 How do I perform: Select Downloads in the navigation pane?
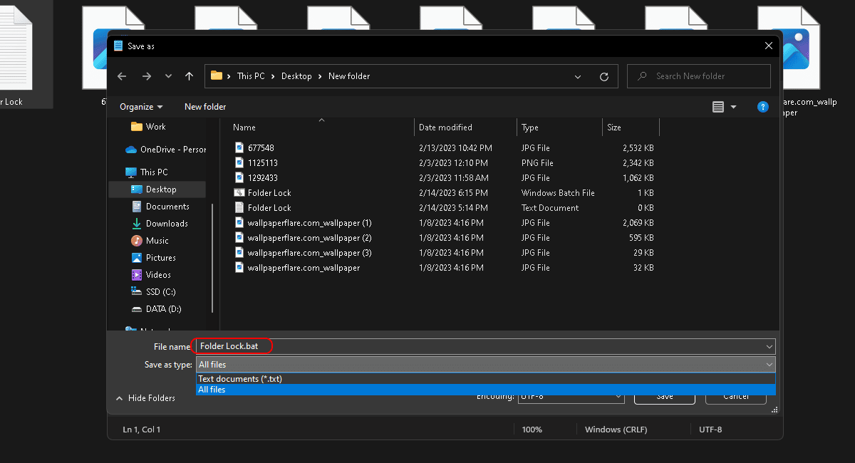click(166, 224)
